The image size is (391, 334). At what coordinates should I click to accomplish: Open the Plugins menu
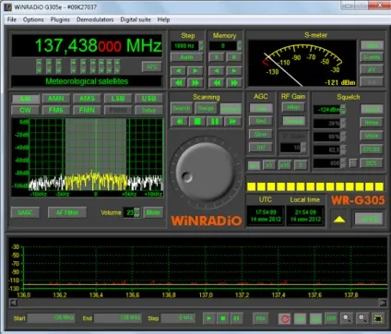coord(60,19)
